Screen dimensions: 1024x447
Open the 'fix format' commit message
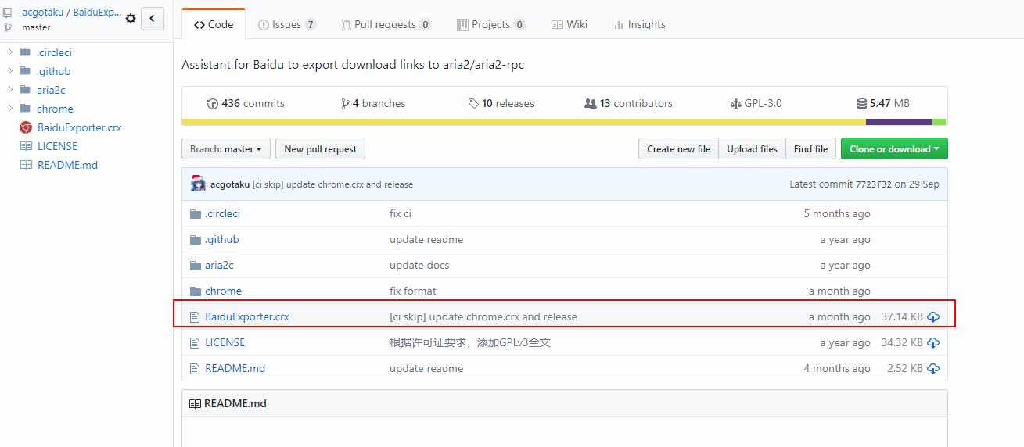pos(413,291)
